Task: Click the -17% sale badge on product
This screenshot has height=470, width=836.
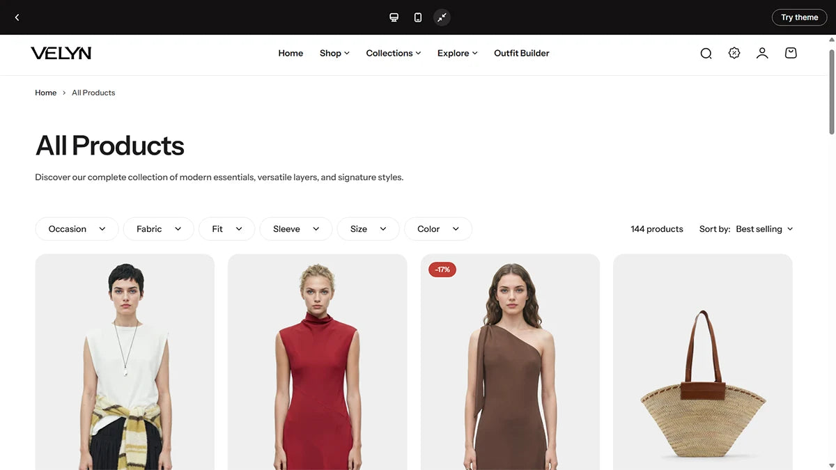Action: click(442, 269)
